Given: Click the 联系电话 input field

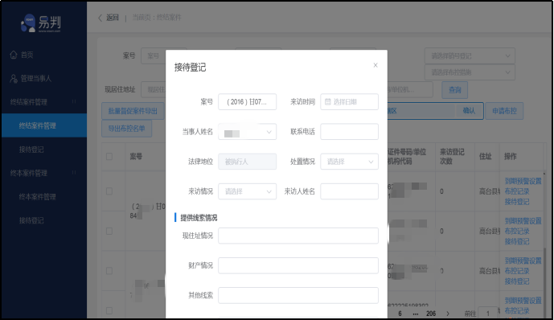Looking at the screenshot, I should tap(349, 132).
